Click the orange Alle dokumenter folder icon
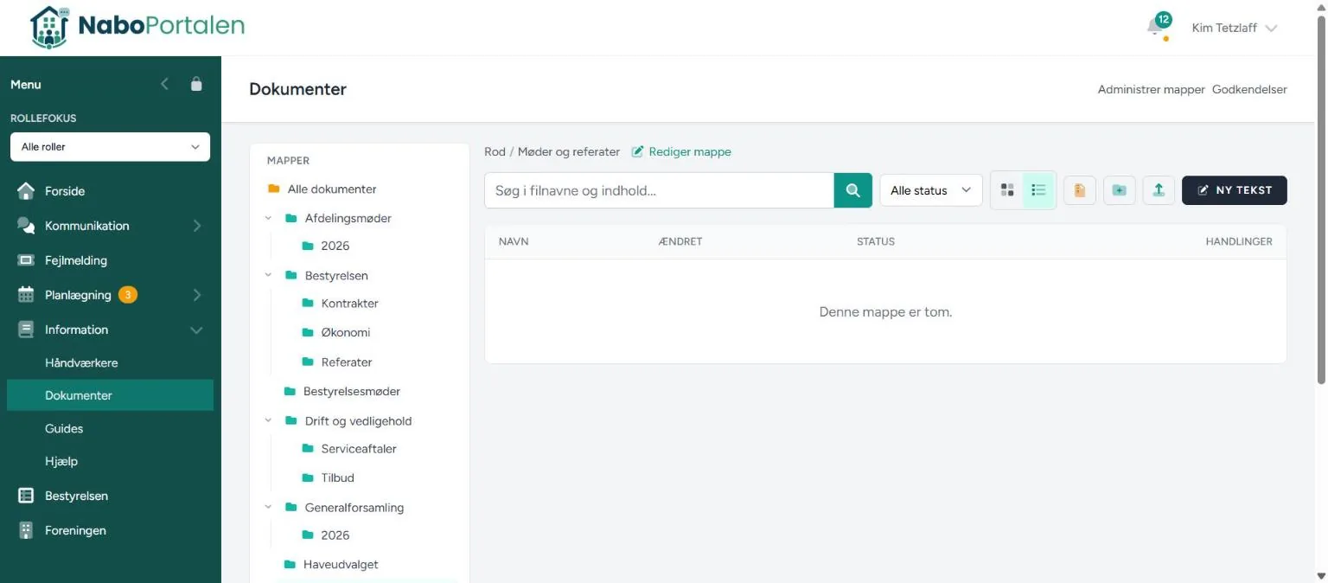The height and width of the screenshot is (583, 1328). (x=274, y=189)
